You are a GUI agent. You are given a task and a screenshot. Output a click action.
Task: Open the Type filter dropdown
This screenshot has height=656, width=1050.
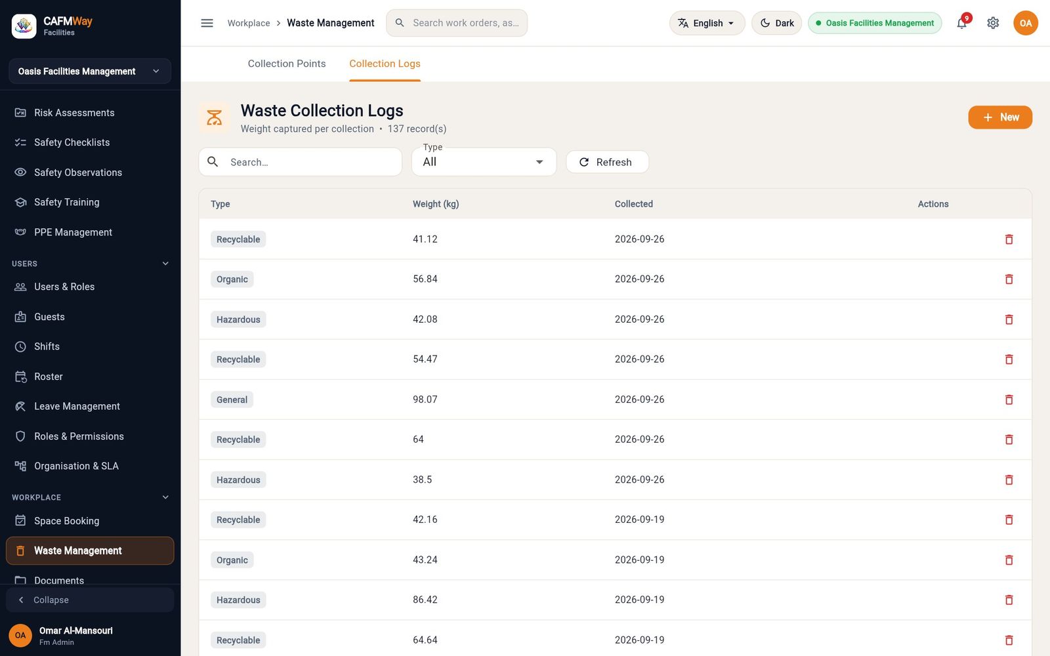tap(484, 162)
